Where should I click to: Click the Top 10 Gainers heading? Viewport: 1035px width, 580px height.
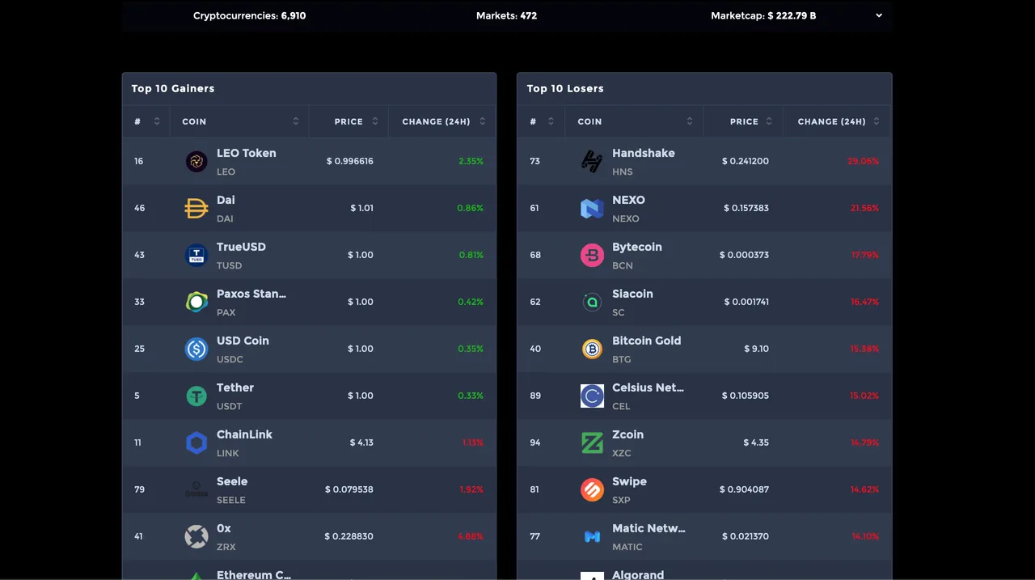tap(173, 88)
